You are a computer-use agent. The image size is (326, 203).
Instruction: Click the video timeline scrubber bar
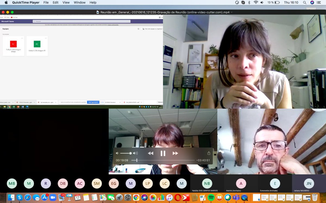tap(163, 160)
